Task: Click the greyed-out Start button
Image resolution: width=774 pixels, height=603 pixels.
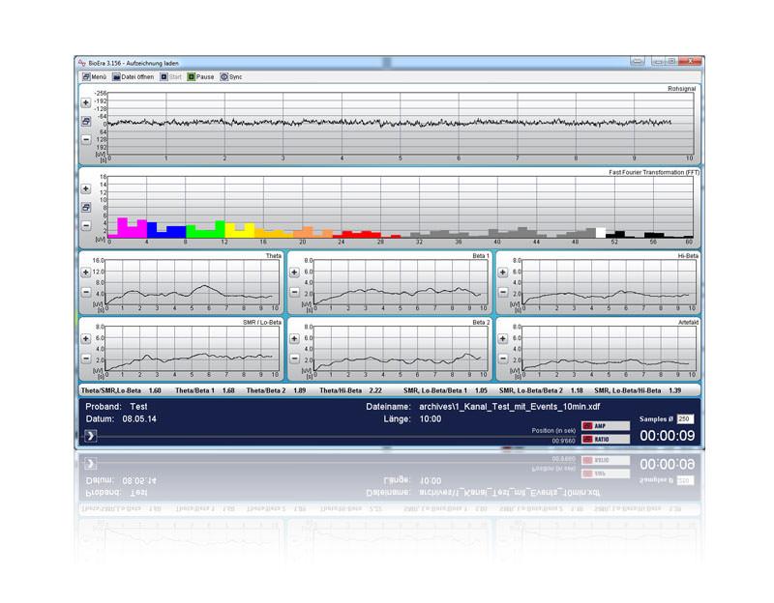Action: [x=171, y=77]
